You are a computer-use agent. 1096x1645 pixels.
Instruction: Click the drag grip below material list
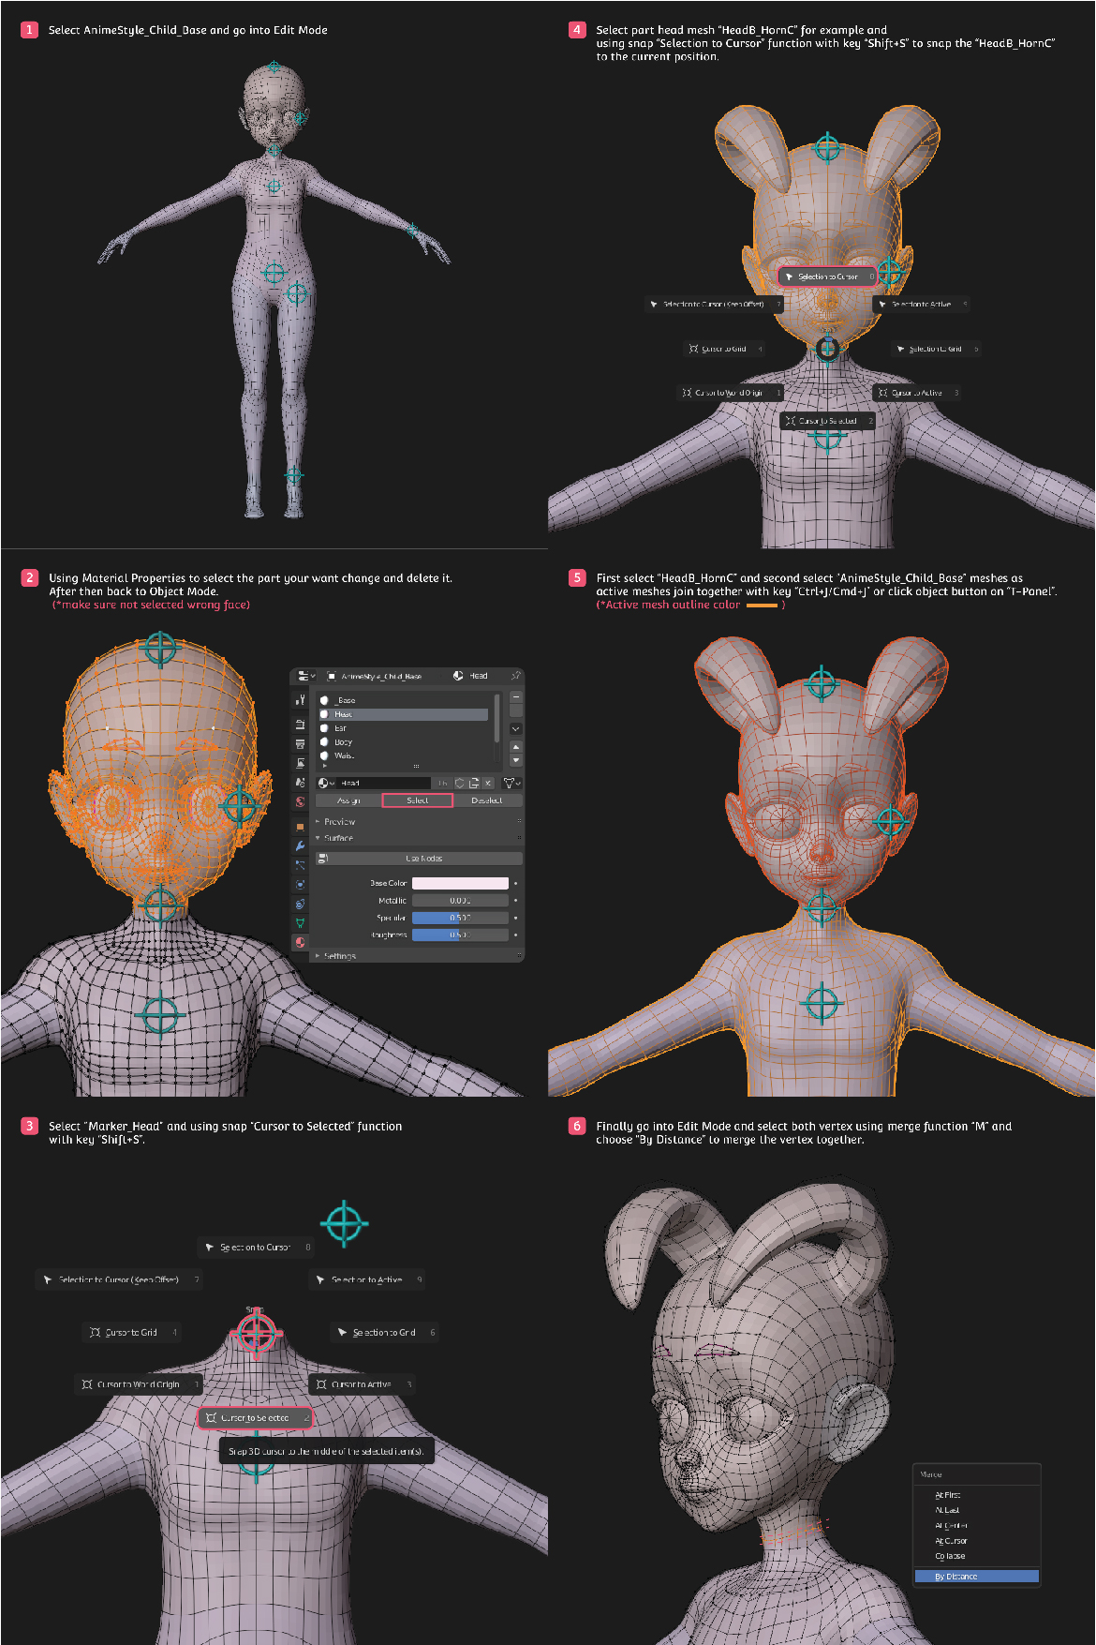tap(416, 766)
